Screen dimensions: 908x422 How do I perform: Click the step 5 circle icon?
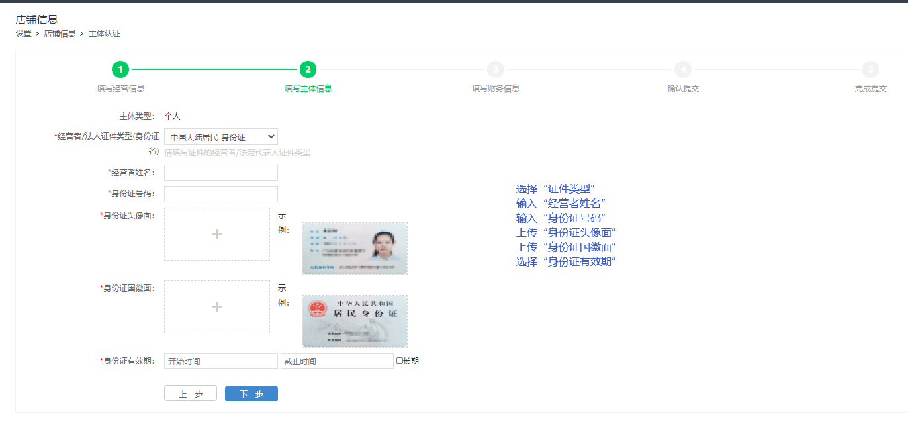[870, 69]
